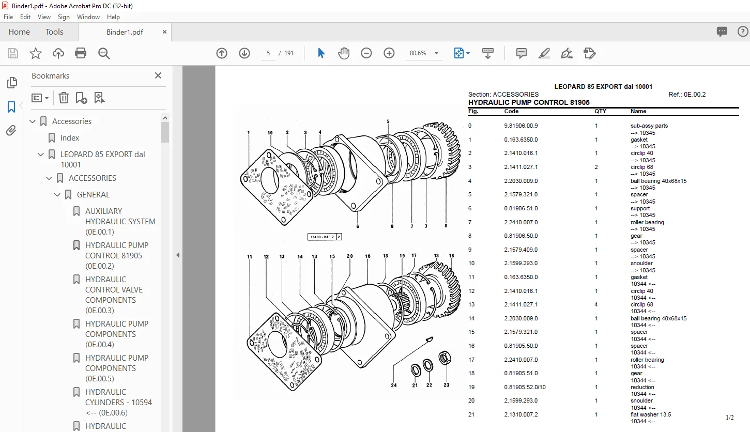Toggle the Bookmarks panel sidebar icon
The height and width of the screenshot is (432, 750).
point(11,107)
